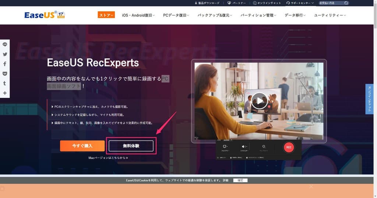The width and height of the screenshot is (377, 198).
Task: Open 詳細 link in cookie notice
Action: (x=226, y=180)
